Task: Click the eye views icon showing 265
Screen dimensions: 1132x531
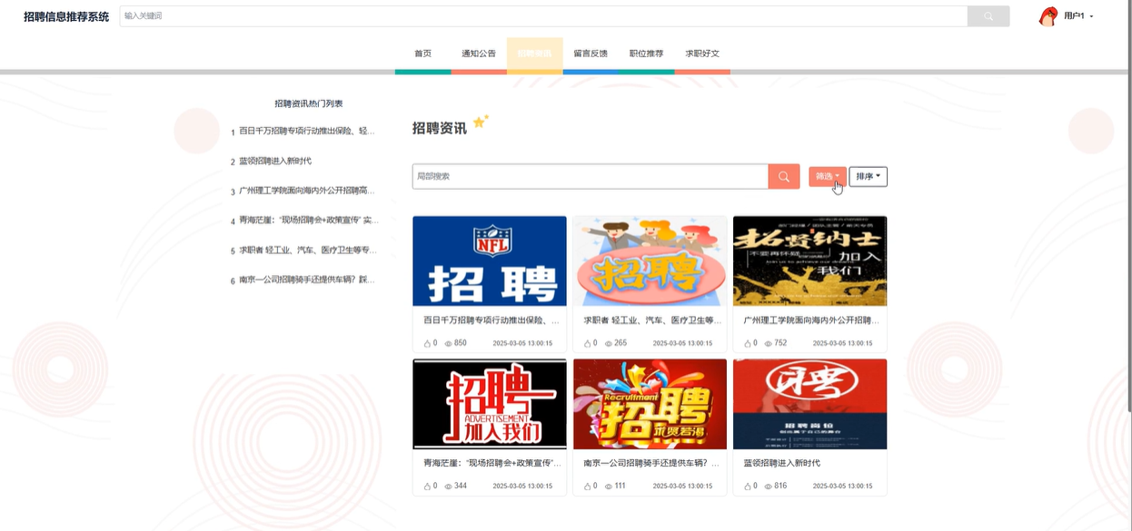Action: pyautogui.click(x=608, y=343)
